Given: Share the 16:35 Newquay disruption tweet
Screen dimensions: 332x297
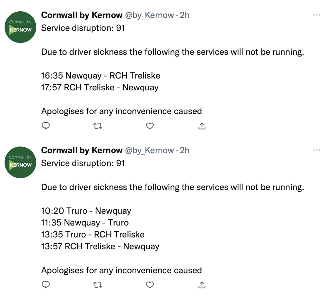Looking at the screenshot, I should pos(202,126).
